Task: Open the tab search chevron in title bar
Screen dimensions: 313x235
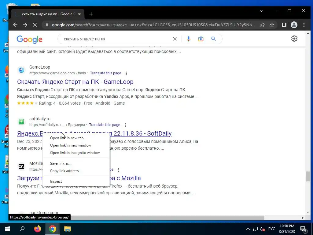Action: point(261,11)
